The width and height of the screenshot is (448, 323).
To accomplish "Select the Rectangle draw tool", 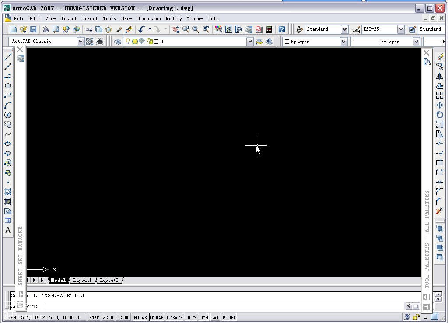I will tap(8, 95).
